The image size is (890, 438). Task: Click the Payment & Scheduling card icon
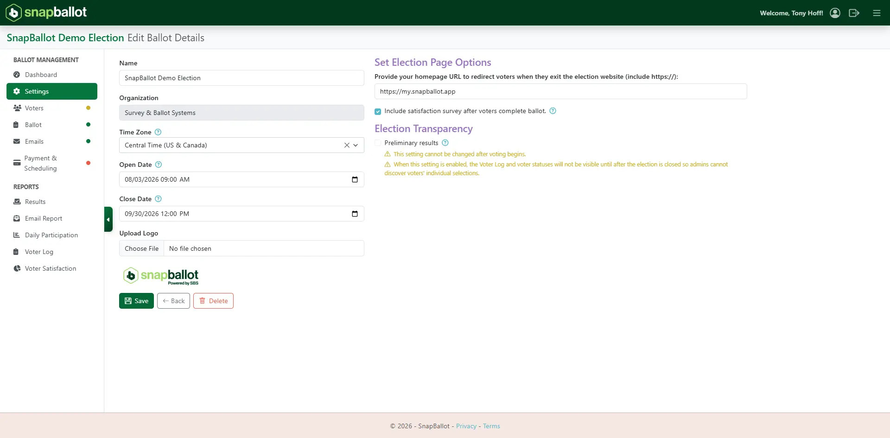(17, 163)
